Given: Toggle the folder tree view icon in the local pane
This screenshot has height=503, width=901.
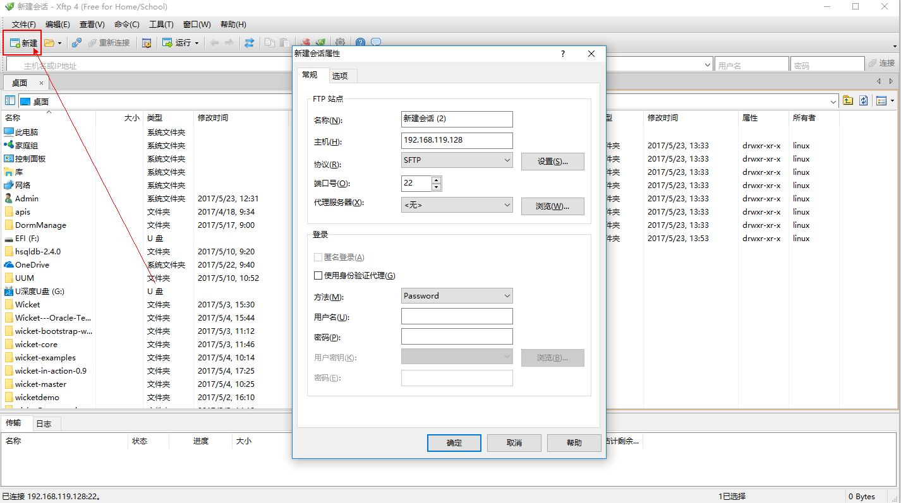Looking at the screenshot, I should (10, 100).
